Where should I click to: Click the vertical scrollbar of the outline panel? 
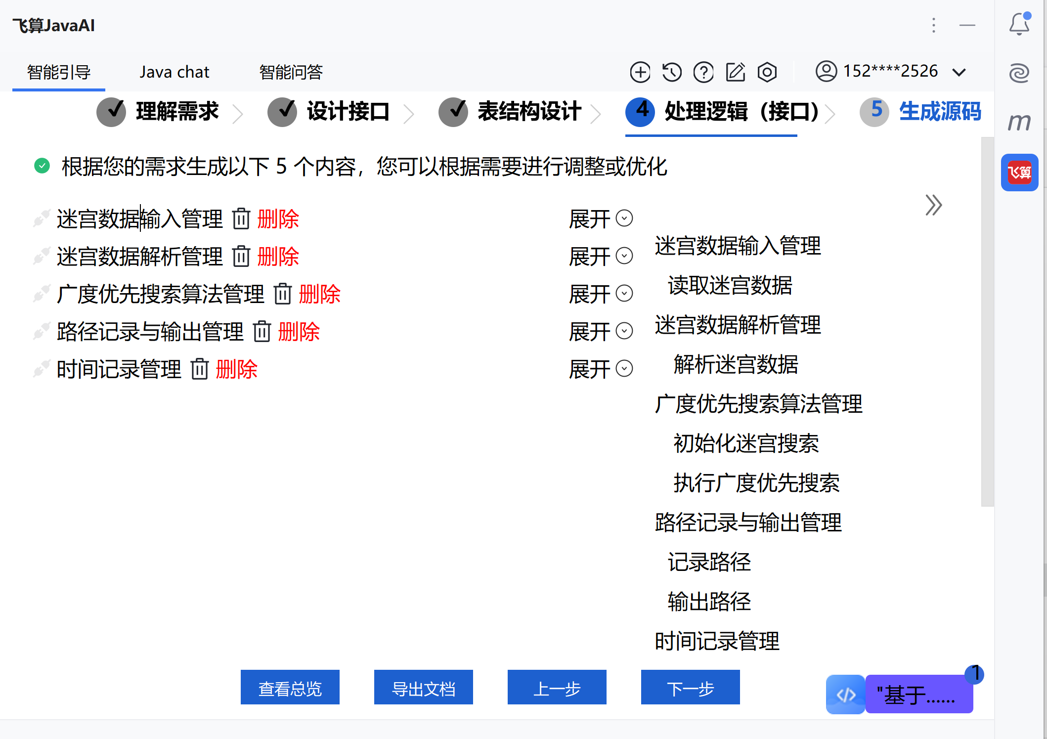point(987,321)
